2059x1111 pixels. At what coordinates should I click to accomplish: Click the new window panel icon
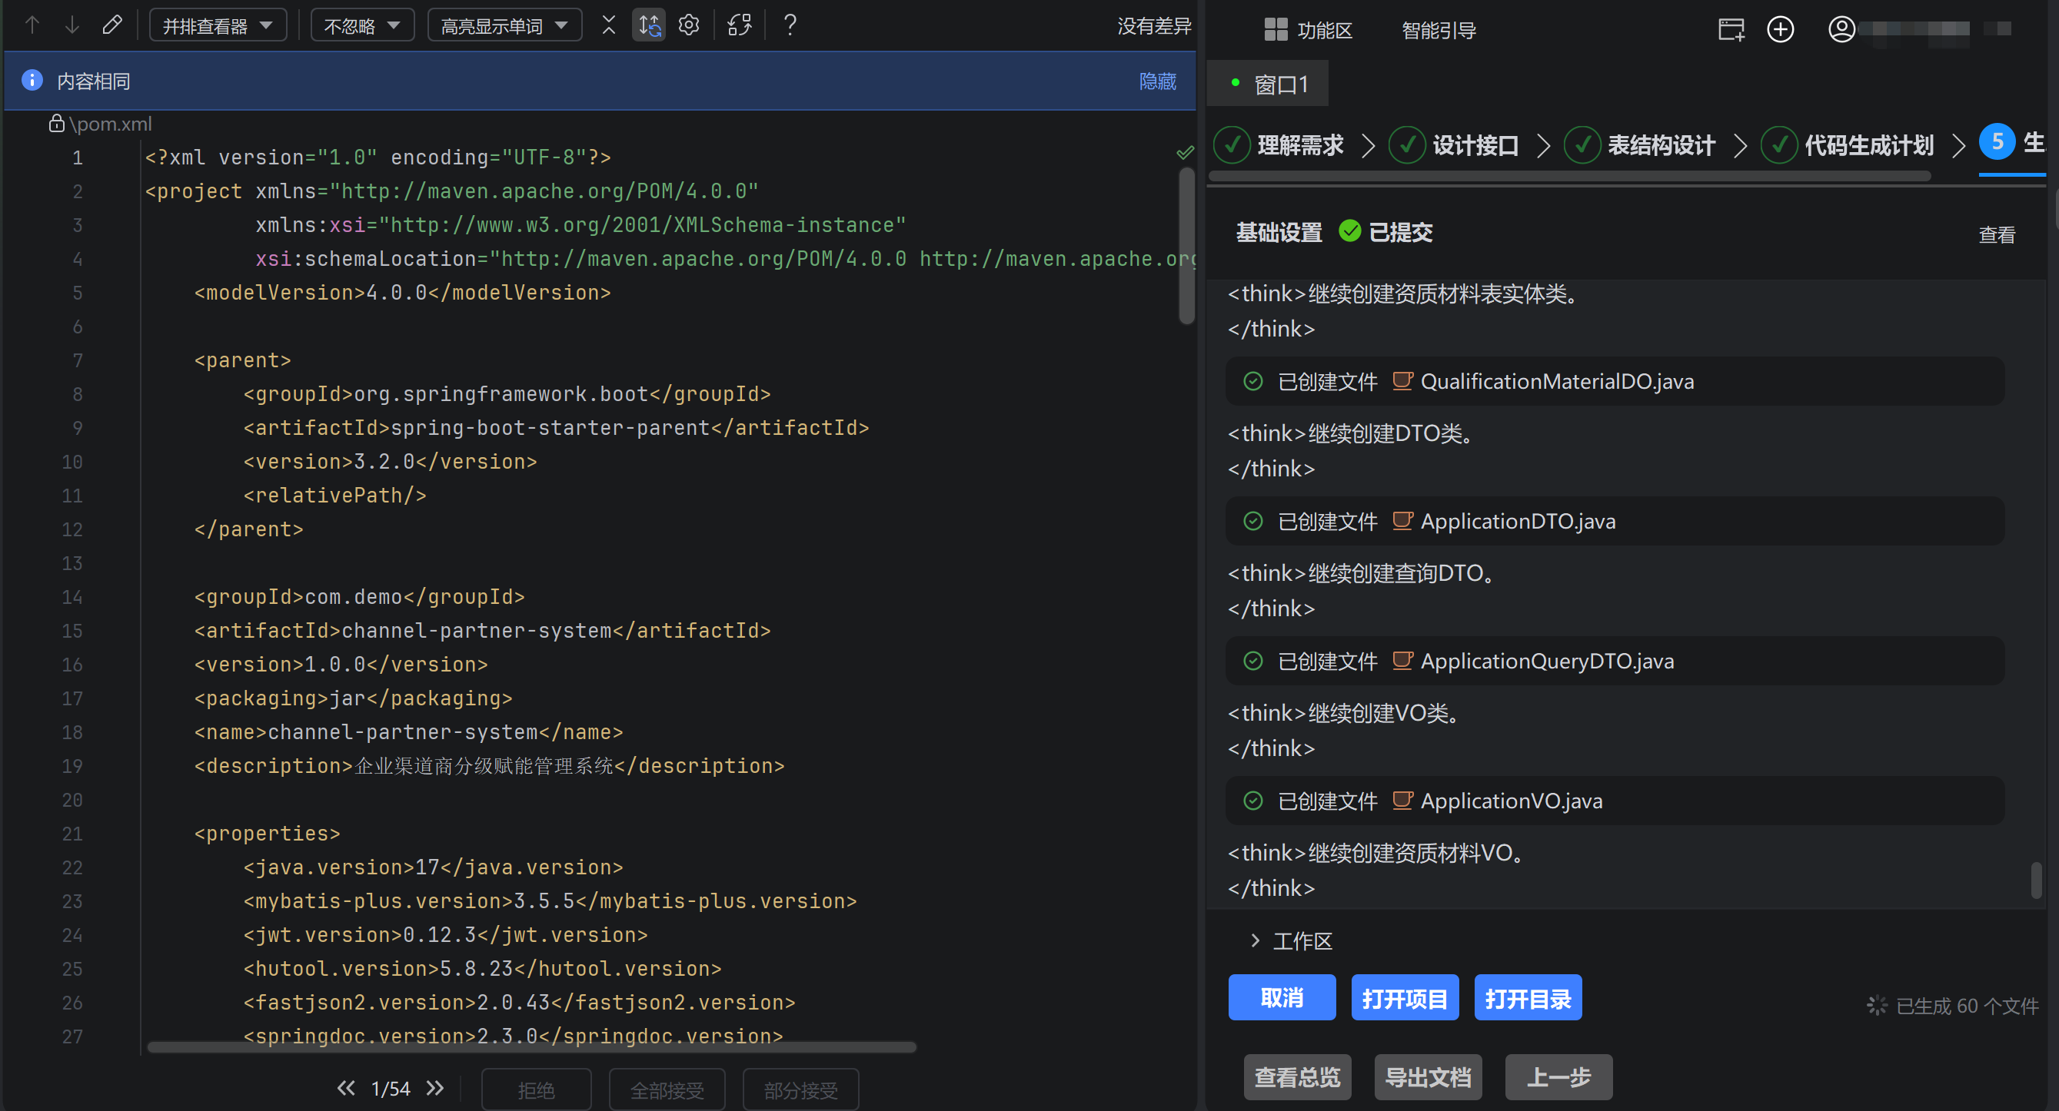(1731, 29)
